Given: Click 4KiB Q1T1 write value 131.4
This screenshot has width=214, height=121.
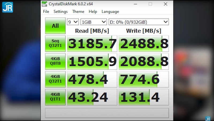Looking at the screenshot, I should pyautogui.click(x=144, y=97).
